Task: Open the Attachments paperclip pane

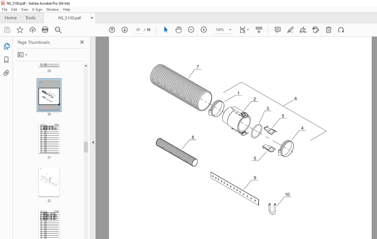Action: 6,73
